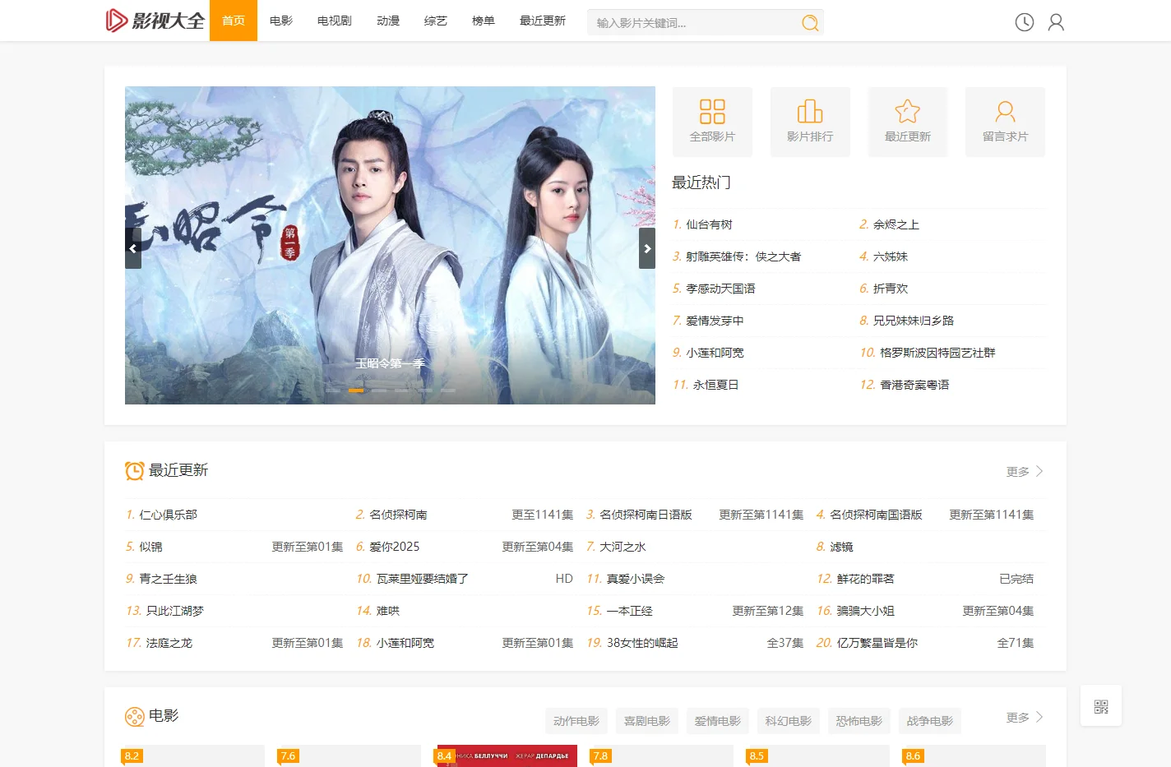The image size is (1171, 767).
Task: Open recent update 一本正经
Action: [x=630, y=611]
